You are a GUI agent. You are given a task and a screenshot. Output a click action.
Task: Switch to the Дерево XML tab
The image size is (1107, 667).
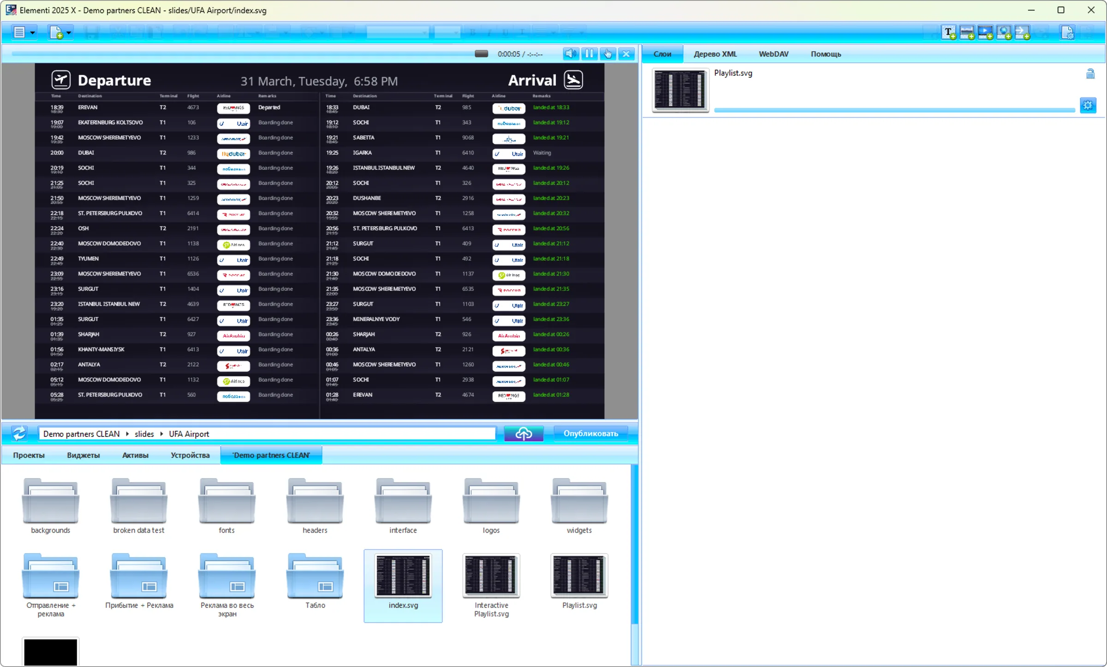tap(715, 54)
